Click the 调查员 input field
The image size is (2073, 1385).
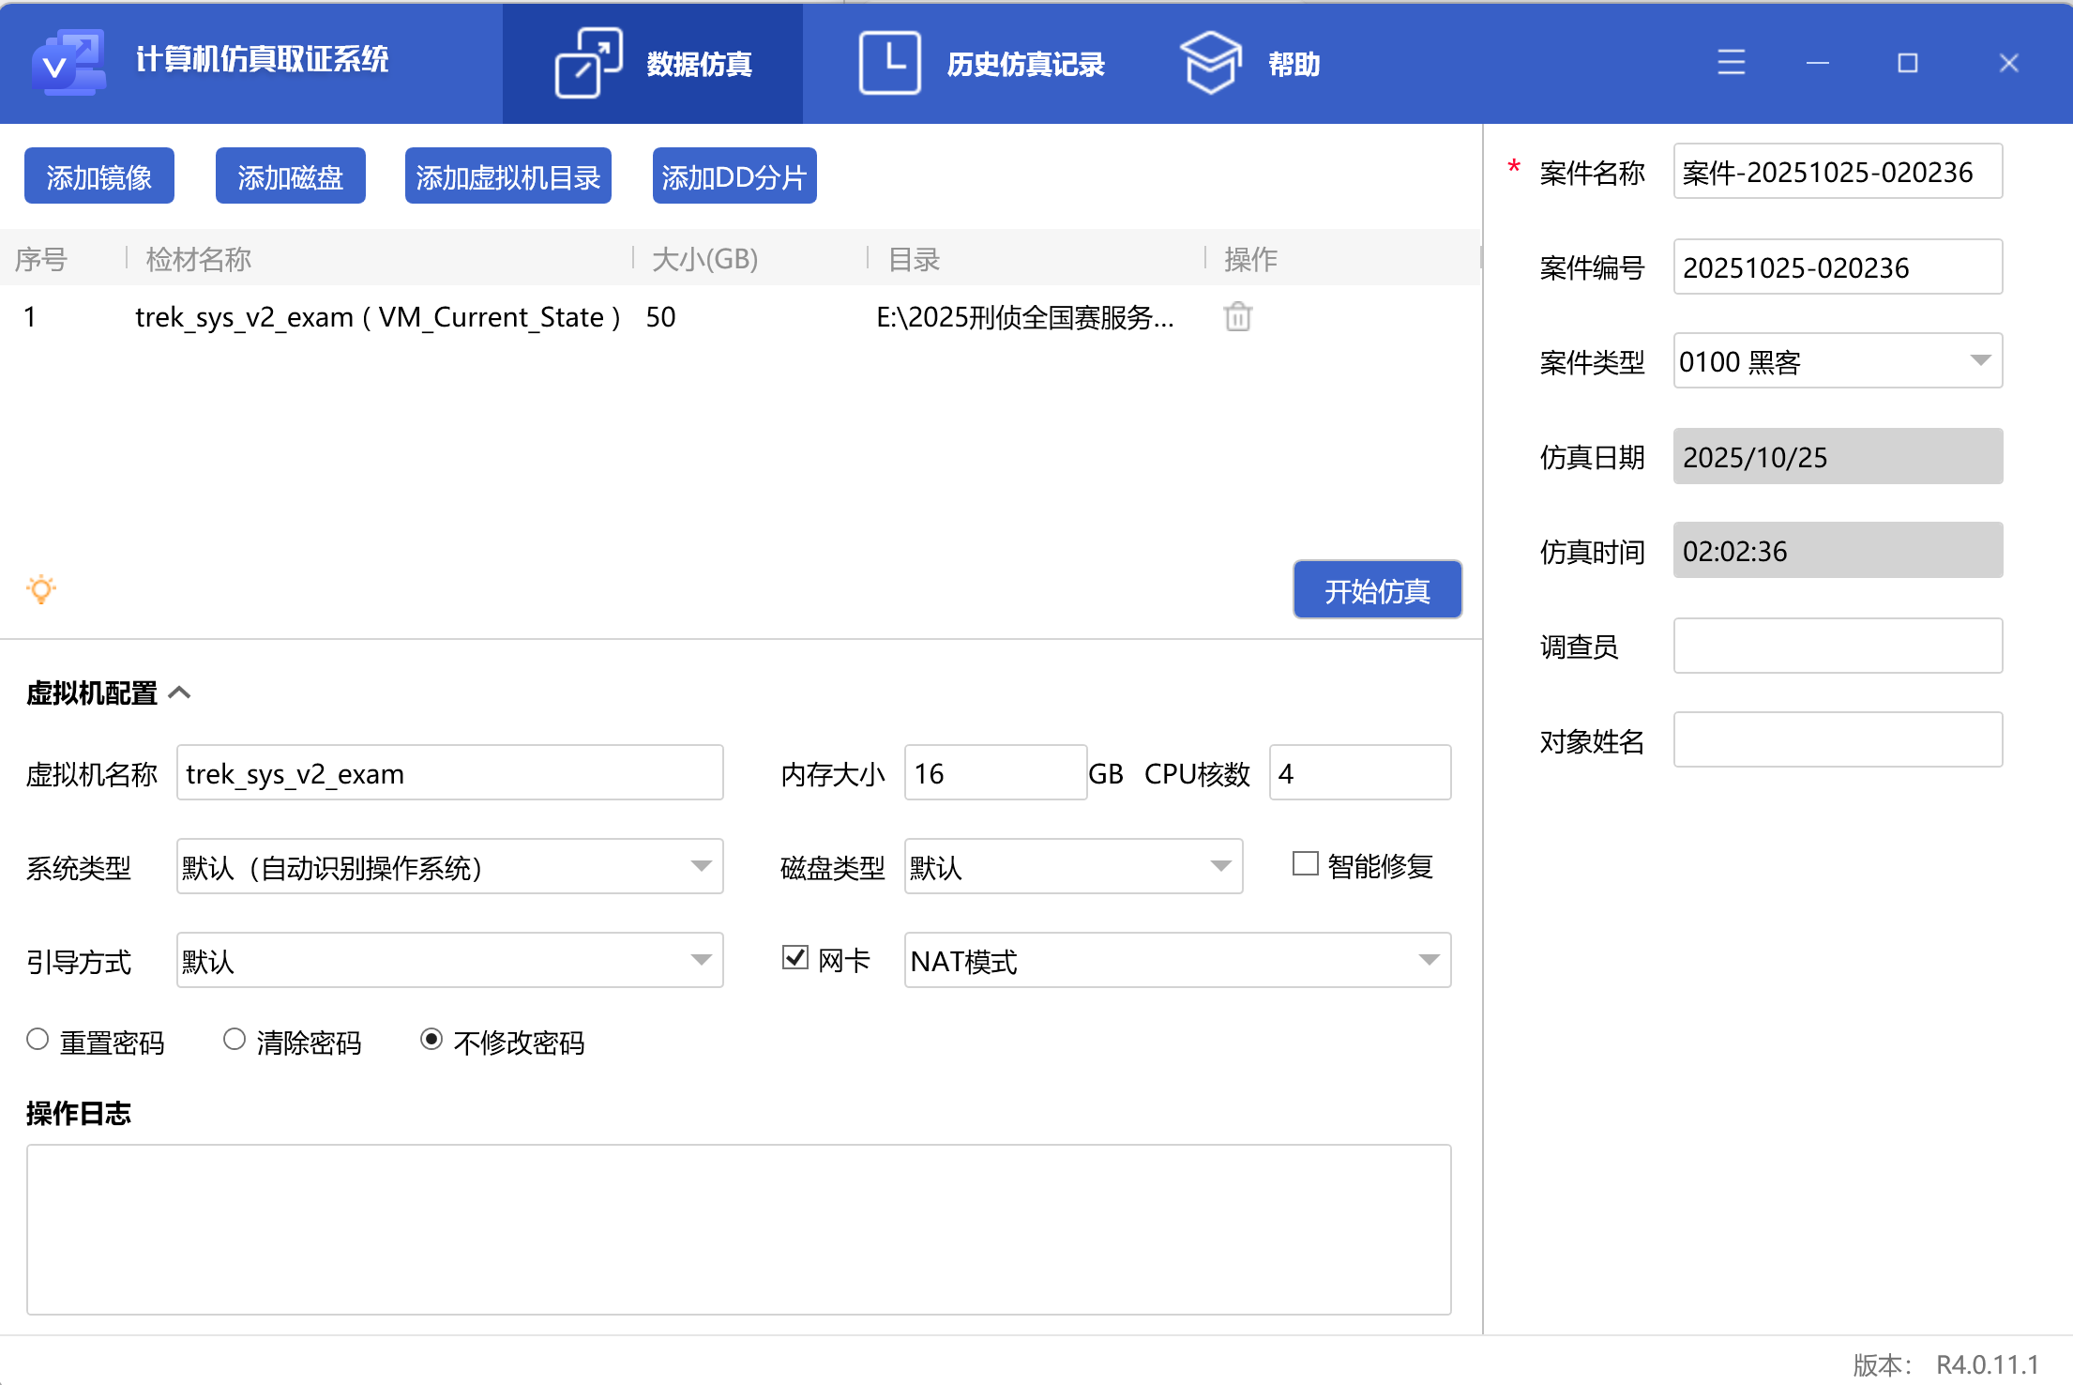click(x=1837, y=646)
